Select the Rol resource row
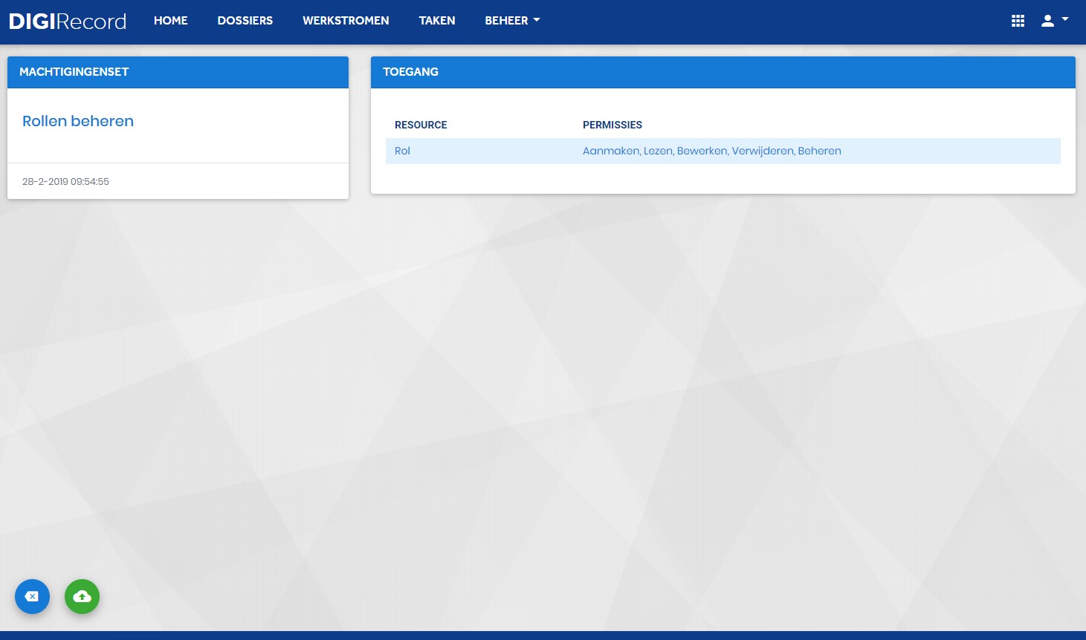The width and height of the screenshot is (1086, 640). (723, 151)
